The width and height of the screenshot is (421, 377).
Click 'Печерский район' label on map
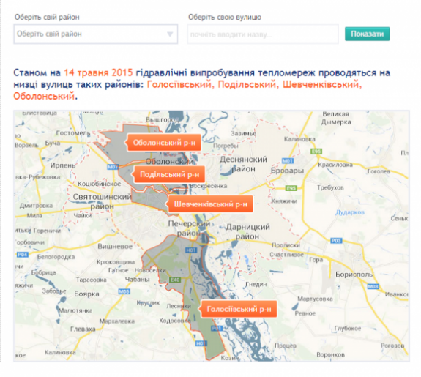click(x=189, y=228)
